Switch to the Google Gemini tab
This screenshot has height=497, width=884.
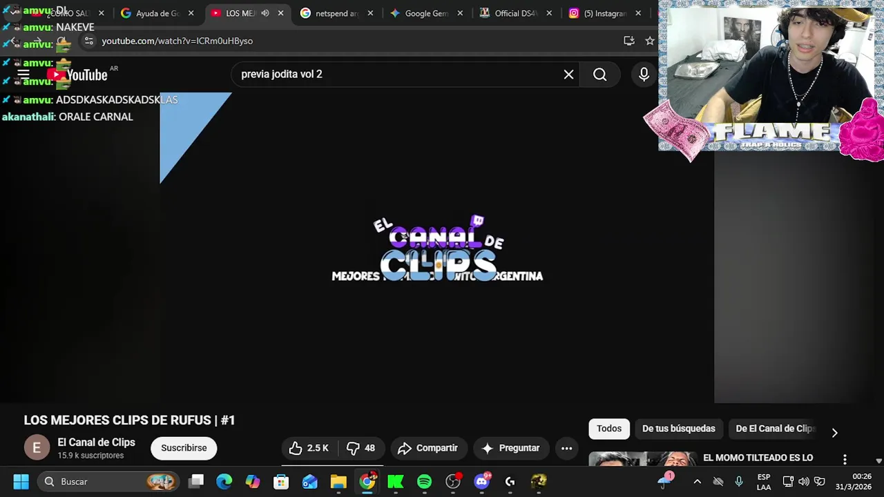click(426, 13)
